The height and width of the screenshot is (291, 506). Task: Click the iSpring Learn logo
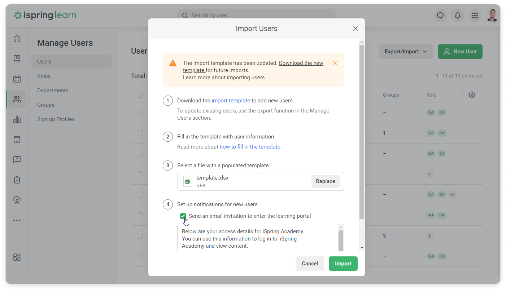coord(45,16)
